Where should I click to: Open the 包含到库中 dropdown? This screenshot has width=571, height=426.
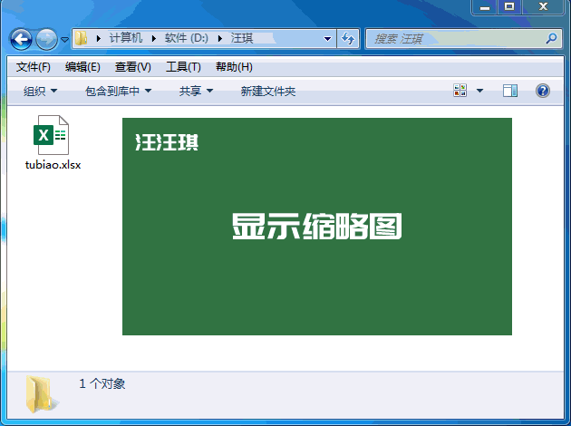[118, 91]
